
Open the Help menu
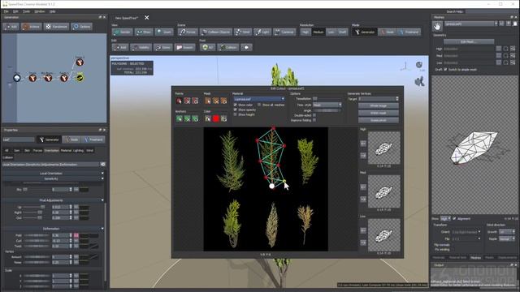tap(52, 11)
